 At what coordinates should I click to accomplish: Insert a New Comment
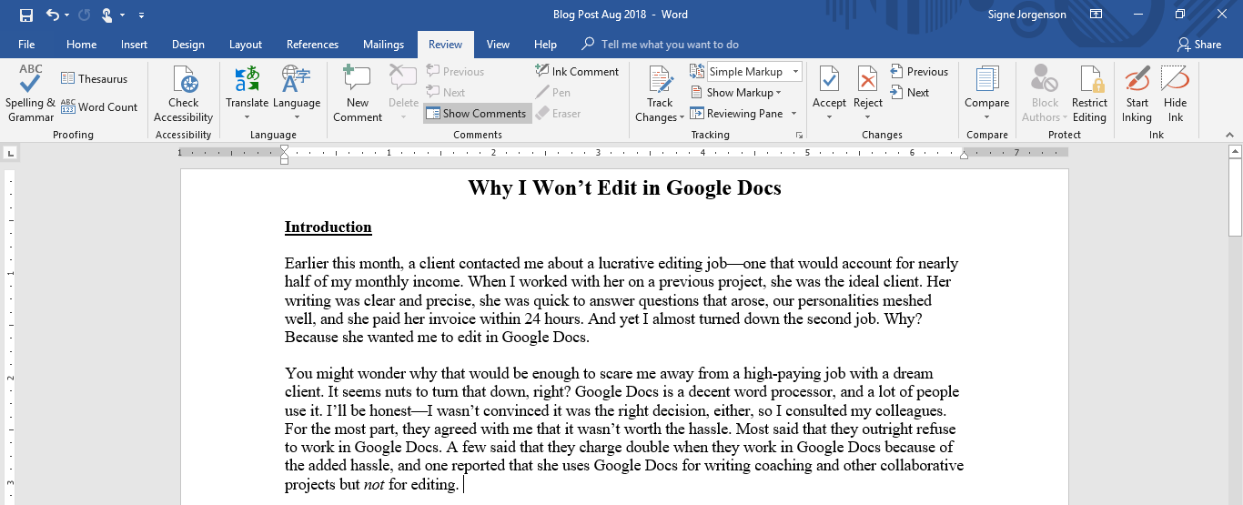coord(358,94)
